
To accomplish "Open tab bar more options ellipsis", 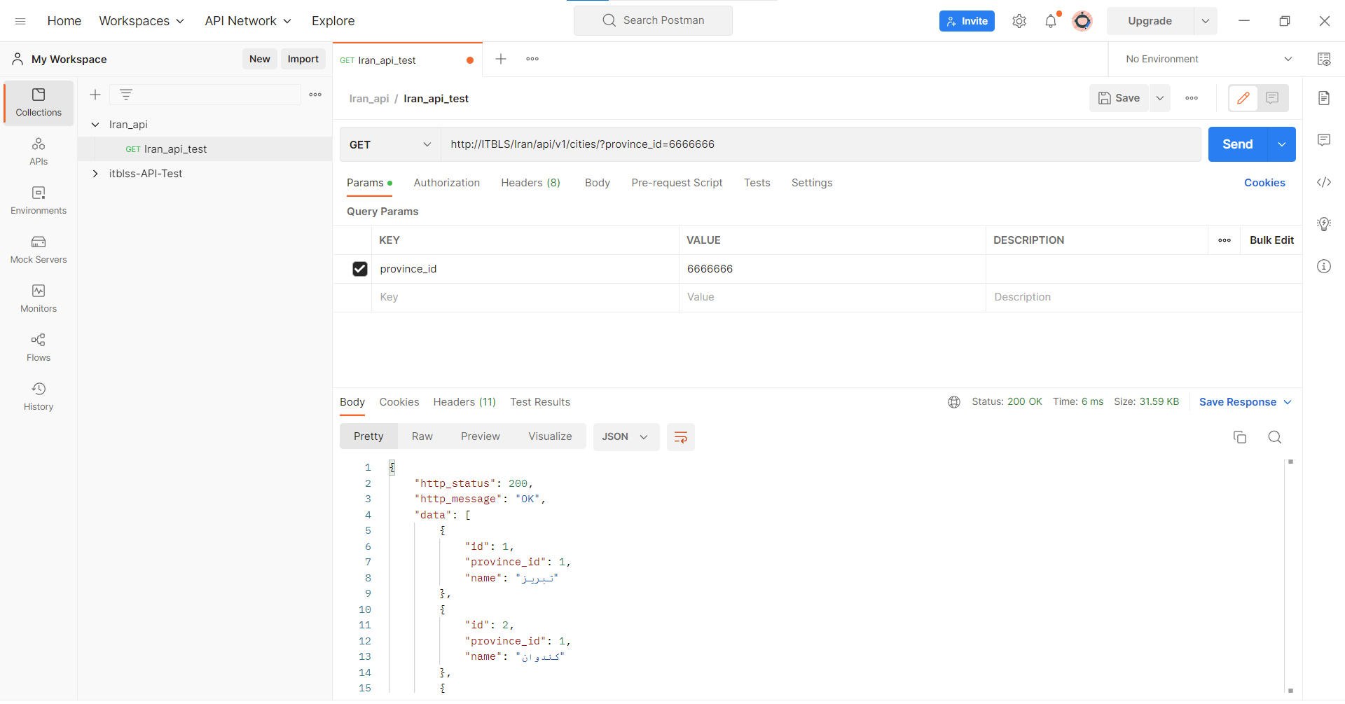I will point(532,59).
